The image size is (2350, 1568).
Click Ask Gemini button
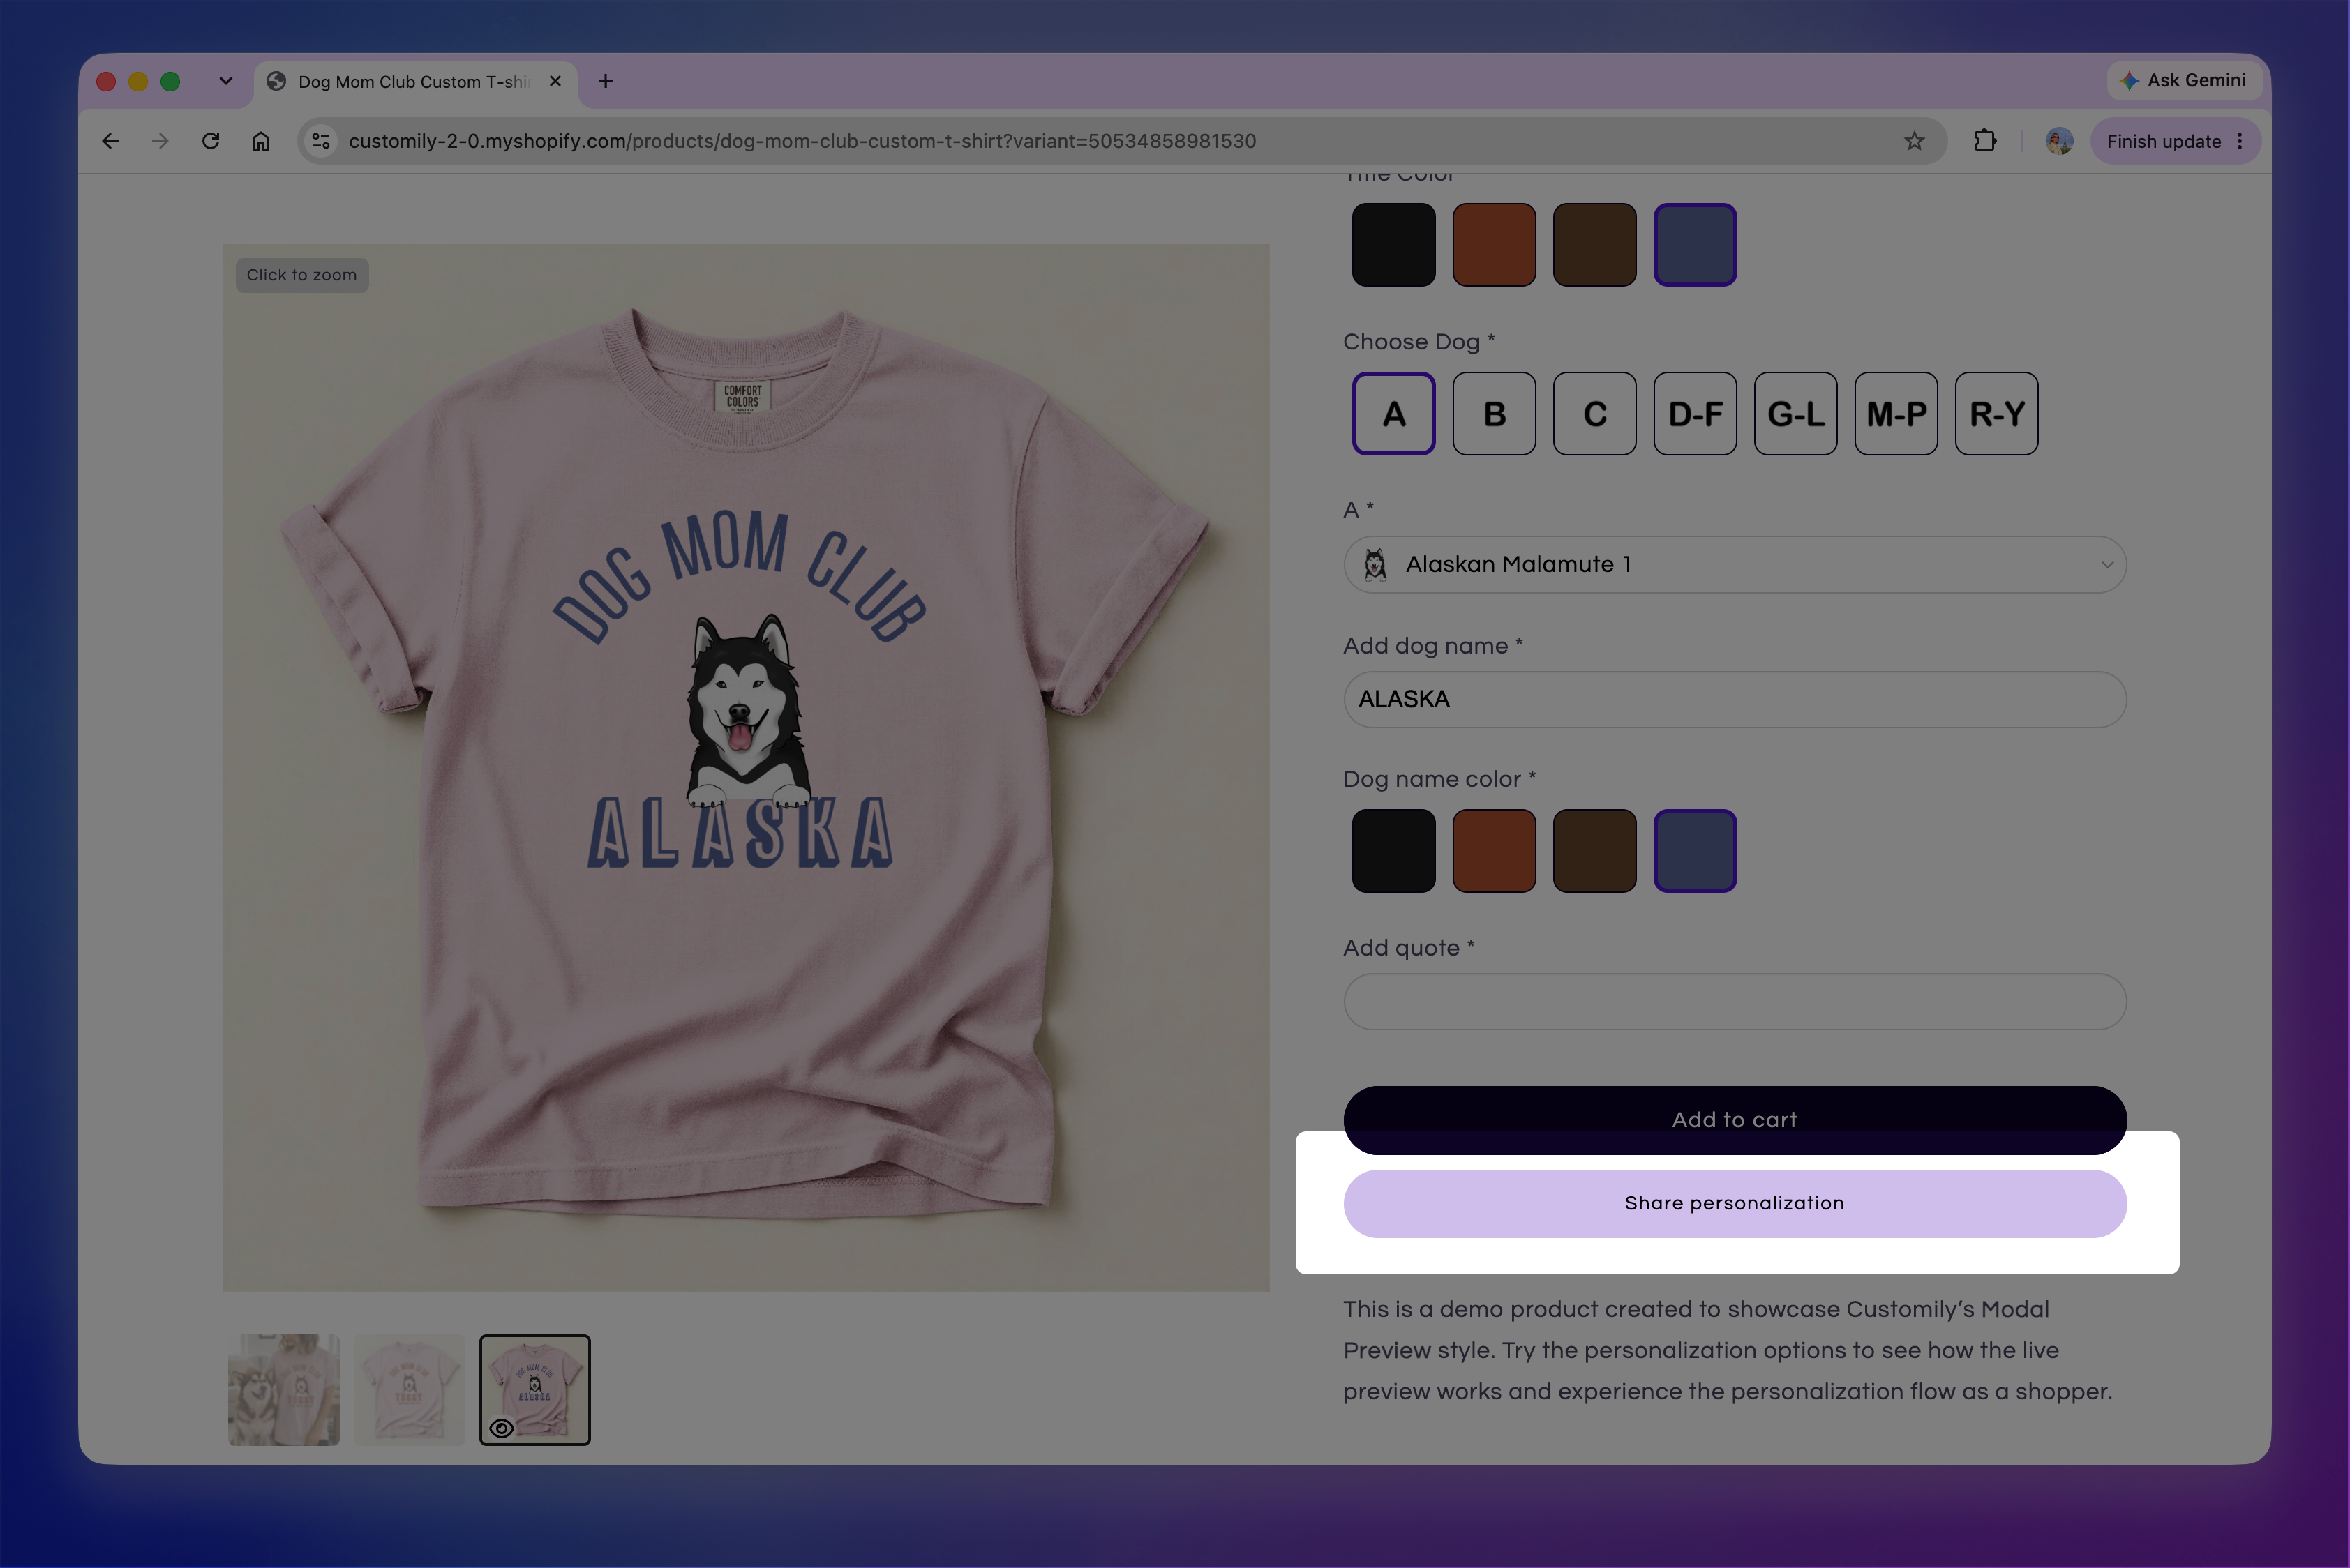click(x=2184, y=80)
